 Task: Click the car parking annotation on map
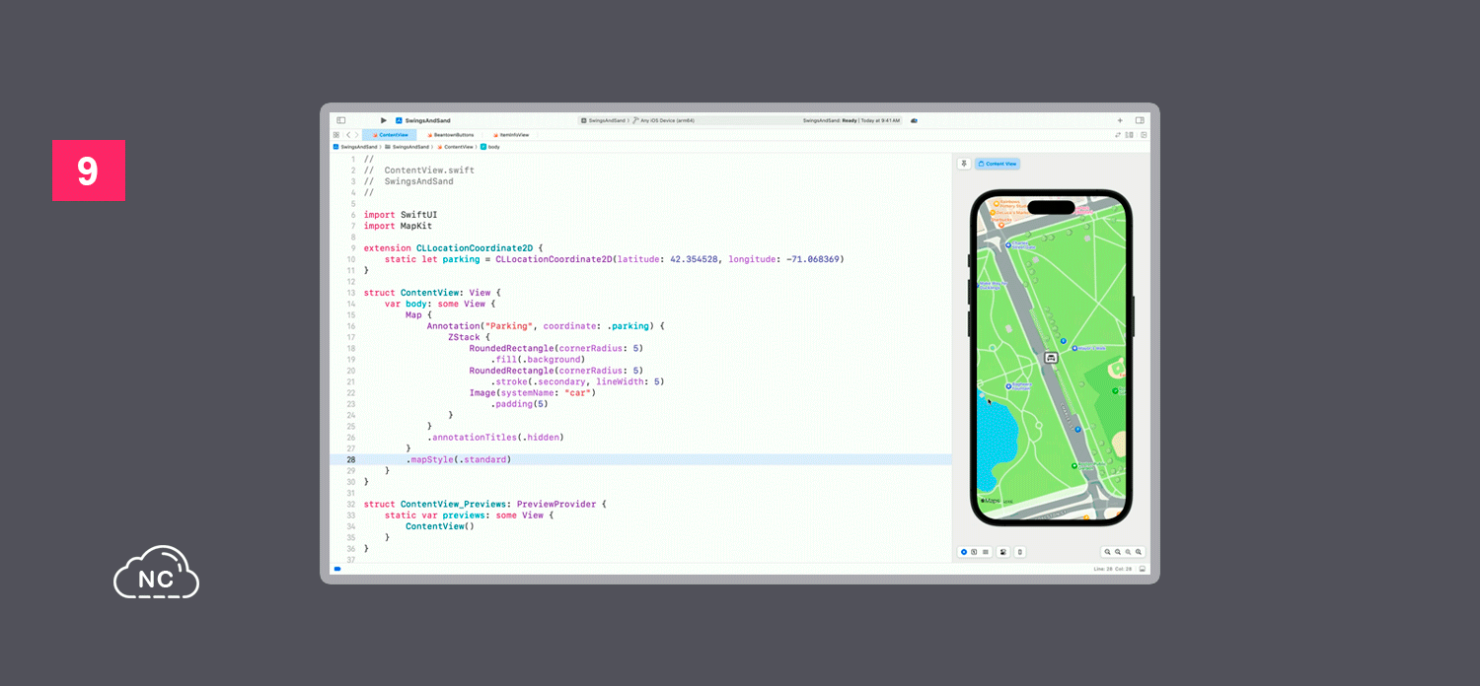tap(1051, 358)
